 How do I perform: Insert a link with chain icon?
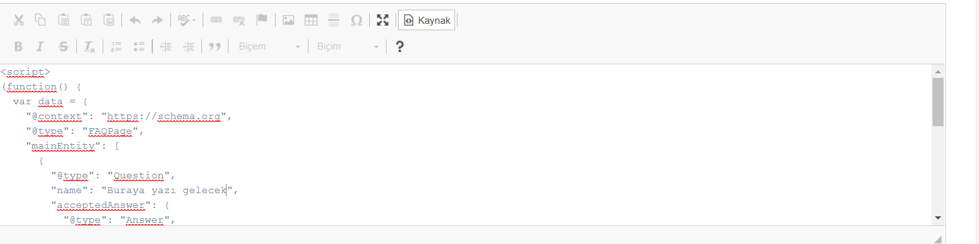point(216,20)
